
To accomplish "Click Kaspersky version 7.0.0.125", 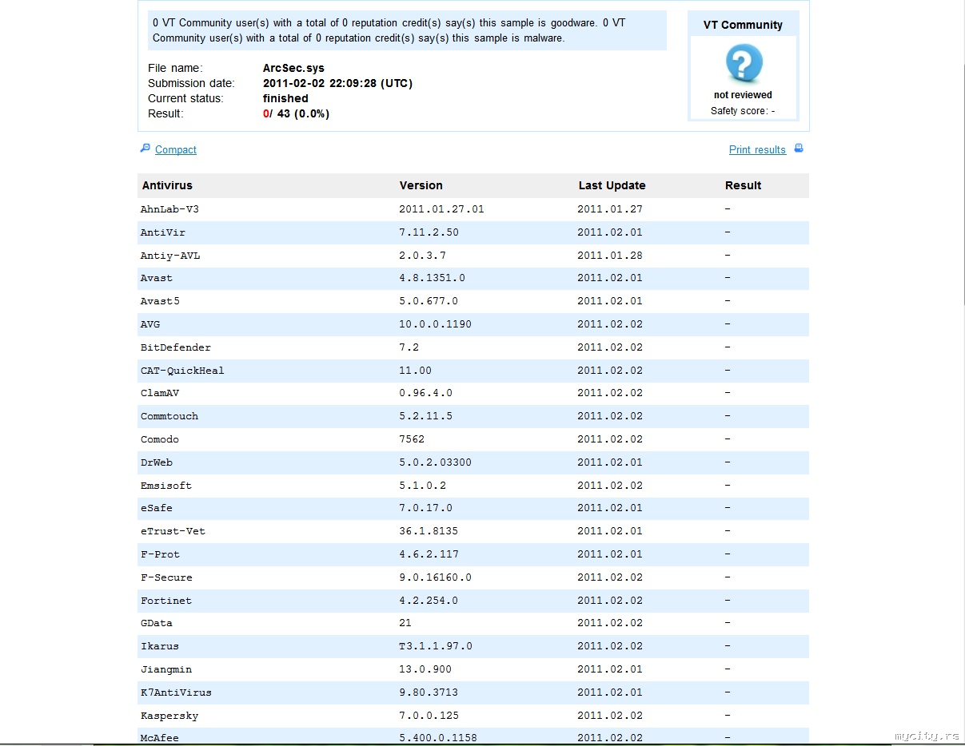I will (x=429, y=716).
